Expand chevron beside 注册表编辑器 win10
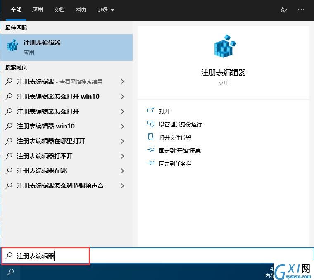 [123, 126]
